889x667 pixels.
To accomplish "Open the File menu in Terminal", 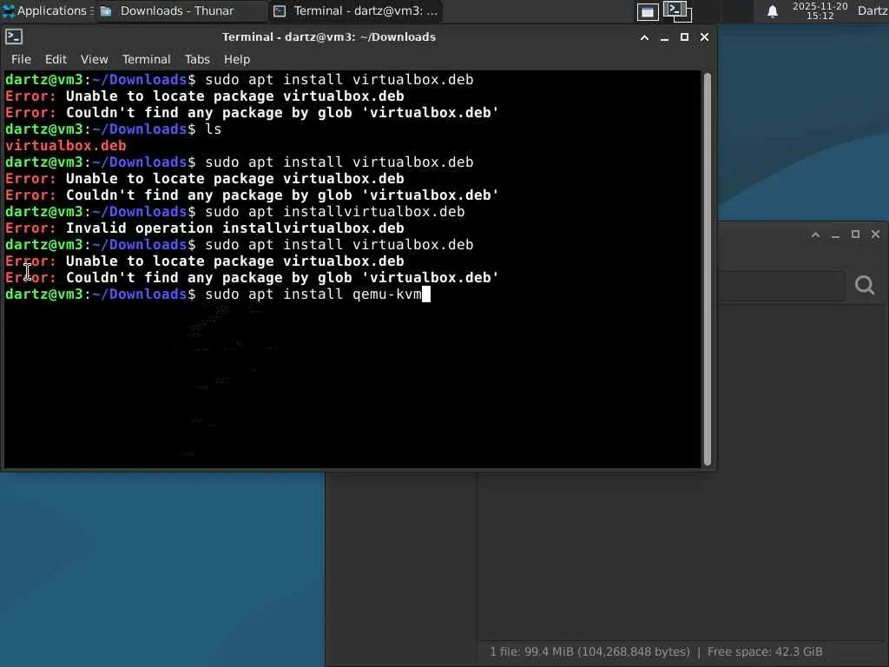I will coord(21,59).
